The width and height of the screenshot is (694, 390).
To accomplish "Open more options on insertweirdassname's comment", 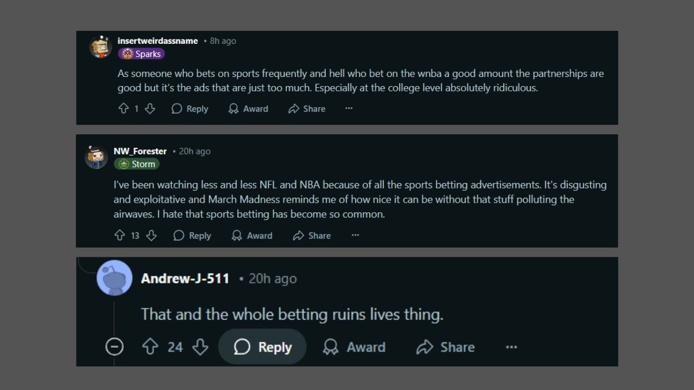I will point(349,108).
